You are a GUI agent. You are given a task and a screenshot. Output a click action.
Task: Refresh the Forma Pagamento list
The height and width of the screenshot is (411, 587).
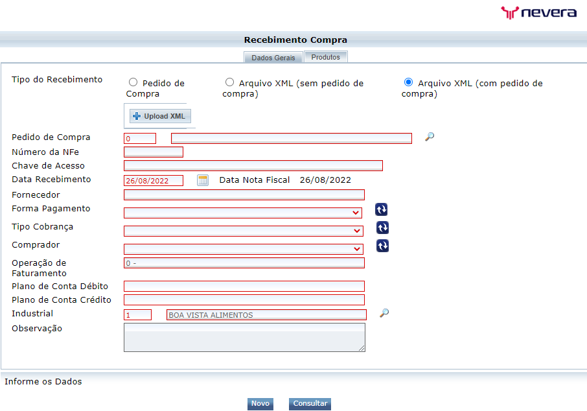[382, 209]
